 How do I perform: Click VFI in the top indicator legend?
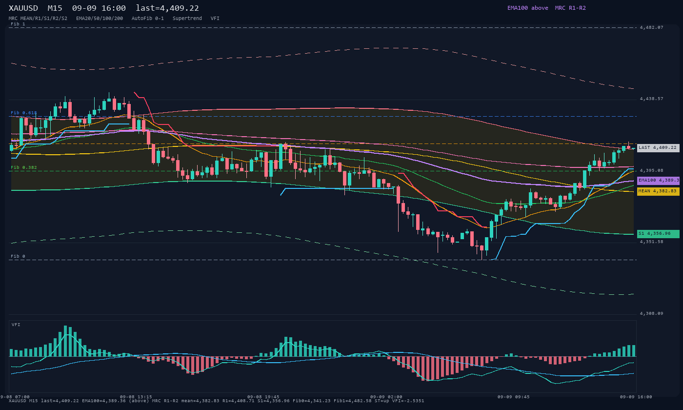(215, 19)
